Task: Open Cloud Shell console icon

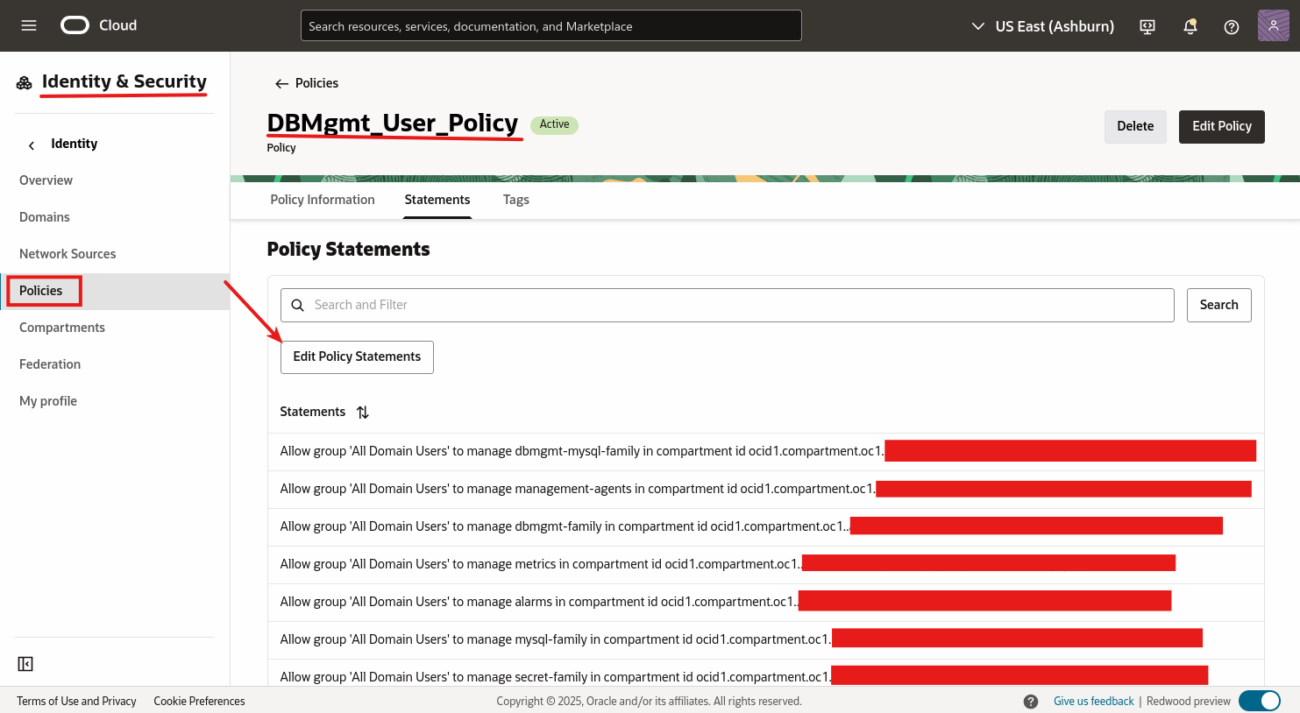Action: coord(1147,25)
